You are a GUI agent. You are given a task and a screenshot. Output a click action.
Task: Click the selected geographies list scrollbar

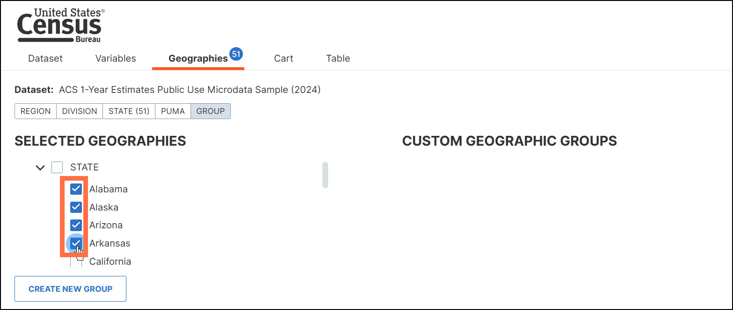click(325, 175)
